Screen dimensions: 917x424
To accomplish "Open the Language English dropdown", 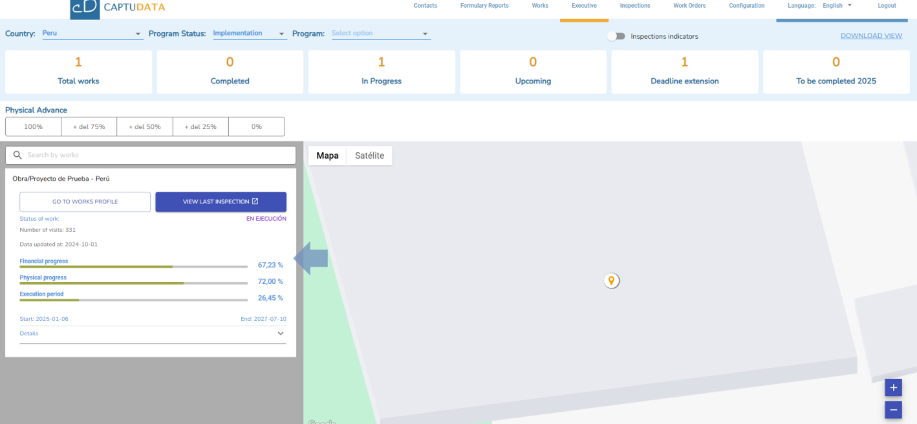I will [837, 6].
